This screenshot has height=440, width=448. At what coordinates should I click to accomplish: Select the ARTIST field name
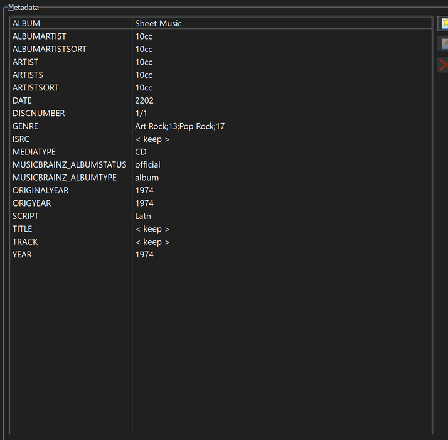point(26,62)
